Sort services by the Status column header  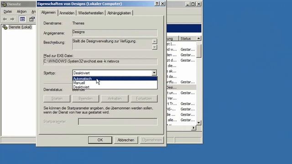click(188, 38)
